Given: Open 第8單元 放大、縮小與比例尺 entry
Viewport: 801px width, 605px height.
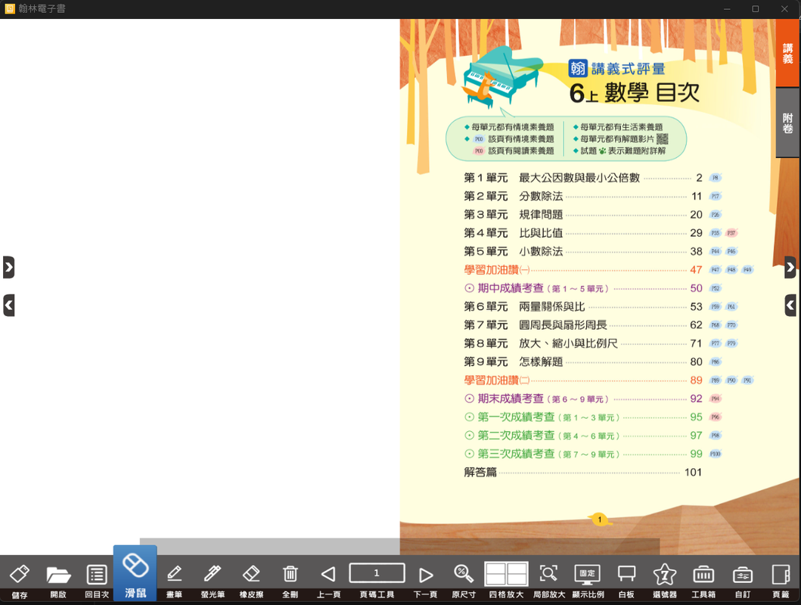Looking at the screenshot, I should tap(583, 343).
